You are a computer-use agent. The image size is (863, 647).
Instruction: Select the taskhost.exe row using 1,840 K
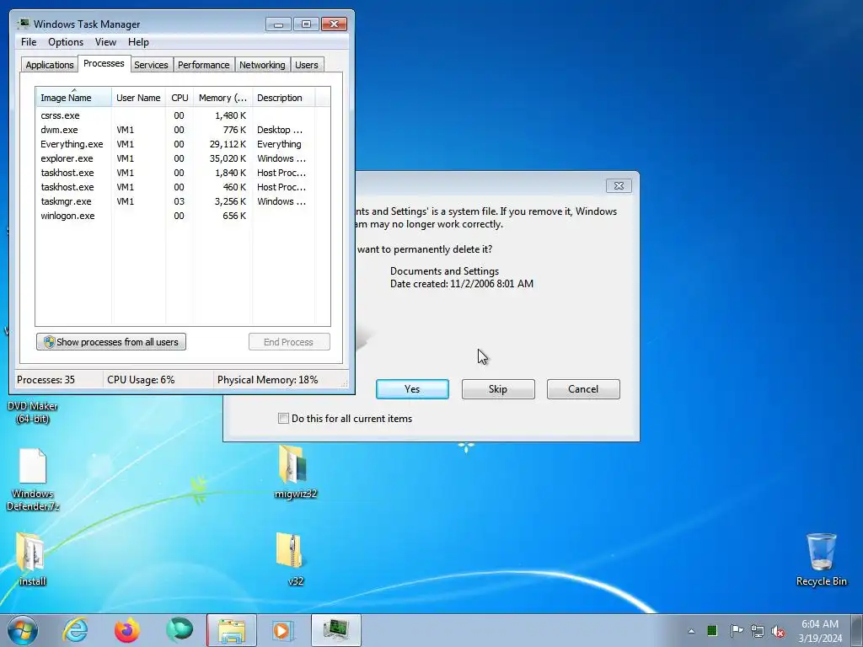pos(176,173)
